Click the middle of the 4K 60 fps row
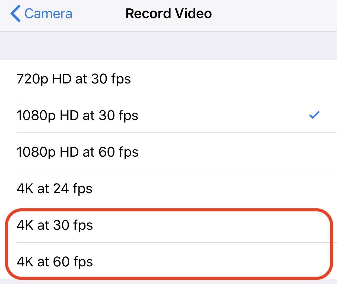 pyautogui.click(x=168, y=261)
